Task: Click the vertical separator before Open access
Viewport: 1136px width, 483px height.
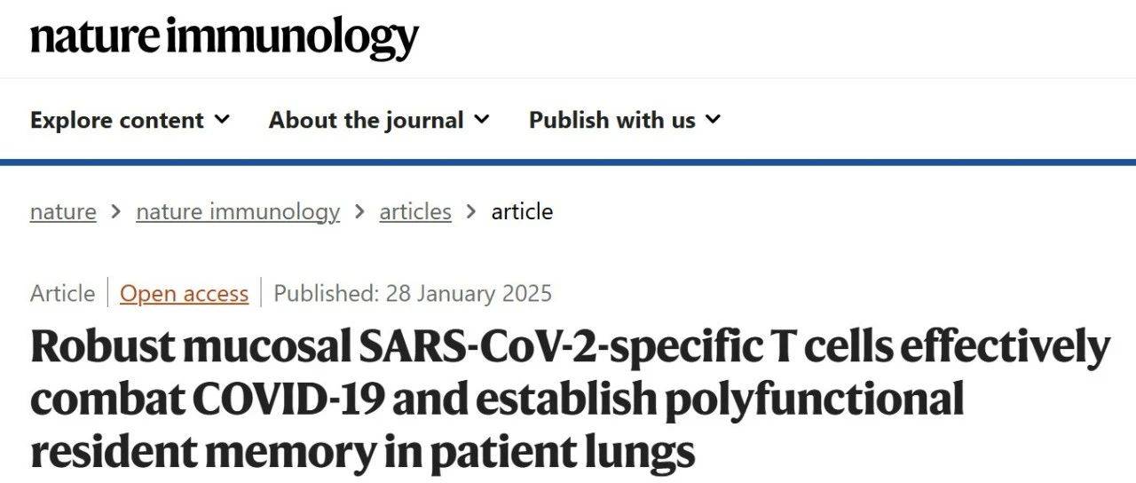Action: tap(107, 293)
